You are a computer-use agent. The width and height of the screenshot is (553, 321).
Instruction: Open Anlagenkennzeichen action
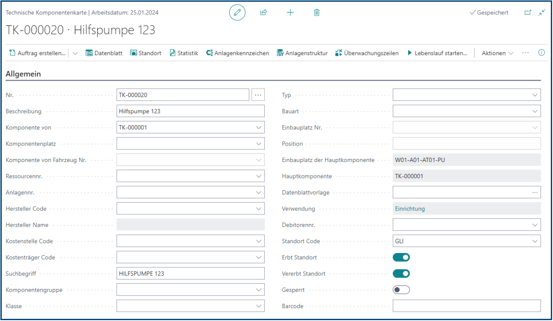237,53
